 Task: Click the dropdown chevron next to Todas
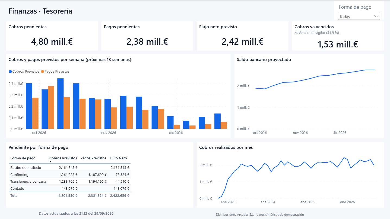[376, 16]
